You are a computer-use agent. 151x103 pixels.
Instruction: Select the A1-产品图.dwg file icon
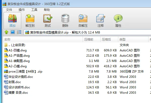tap(6, 55)
